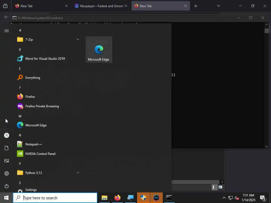The height and width of the screenshot is (203, 271).
Task: Click the taskbar search box
Action: (55, 198)
